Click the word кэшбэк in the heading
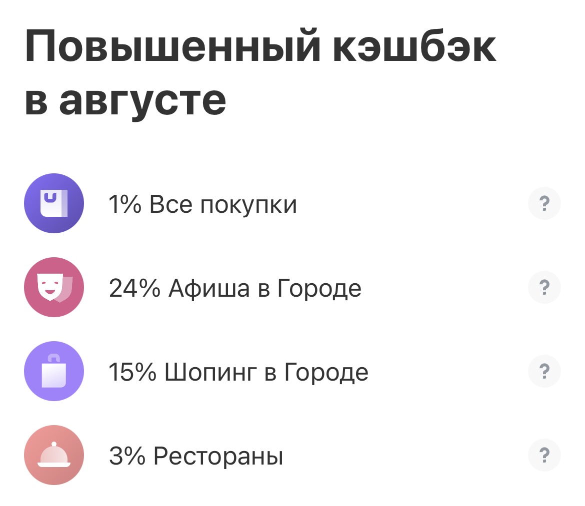585x506 pixels. pos(414,46)
